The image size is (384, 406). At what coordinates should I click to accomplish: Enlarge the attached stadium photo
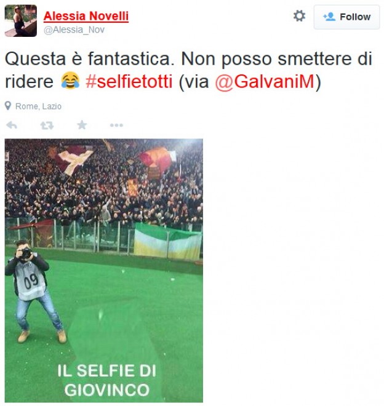tap(104, 271)
